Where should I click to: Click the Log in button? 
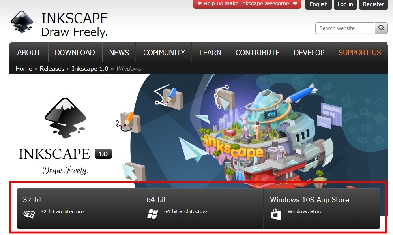(x=345, y=4)
